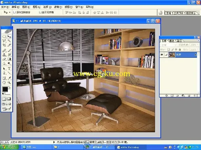
Task: Open the View menu
Action: pos(69,7)
